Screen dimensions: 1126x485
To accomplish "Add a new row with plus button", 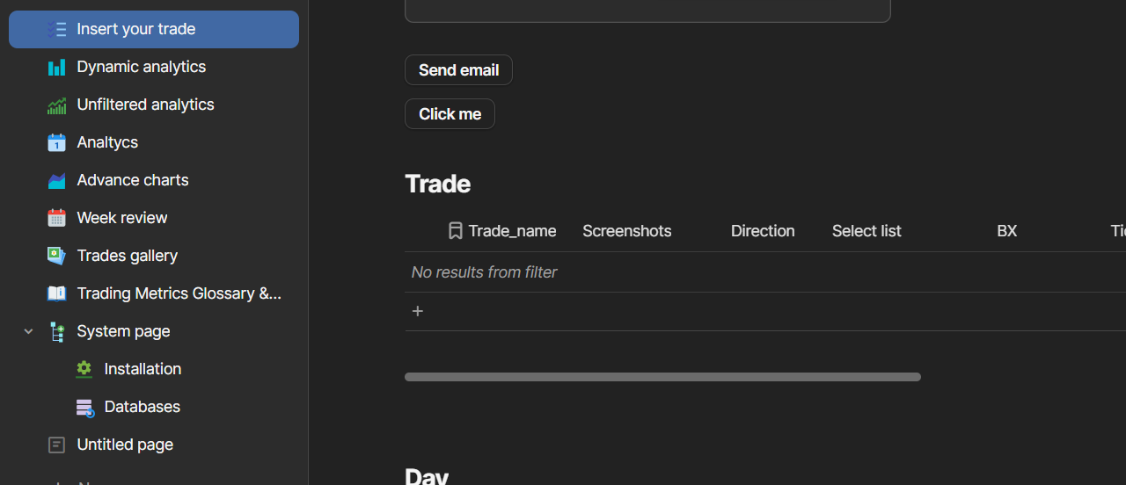I will point(418,311).
